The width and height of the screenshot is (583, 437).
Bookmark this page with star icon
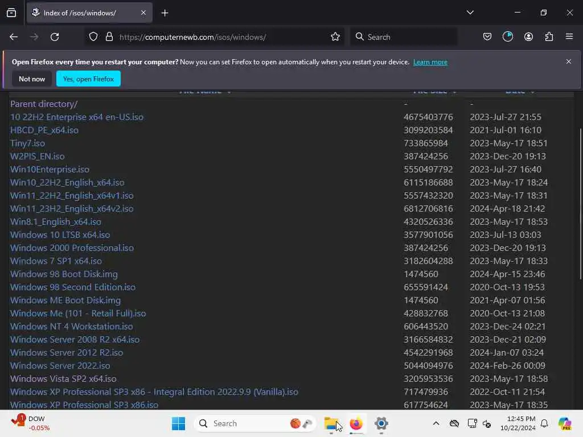pos(335,37)
